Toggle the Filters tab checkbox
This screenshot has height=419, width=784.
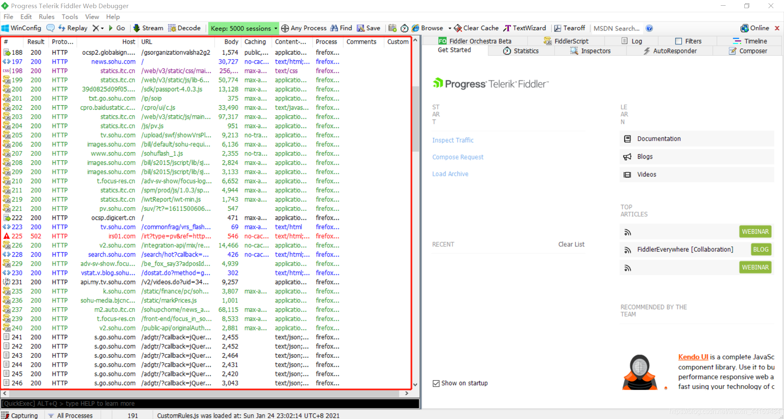(x=679, y=41)
